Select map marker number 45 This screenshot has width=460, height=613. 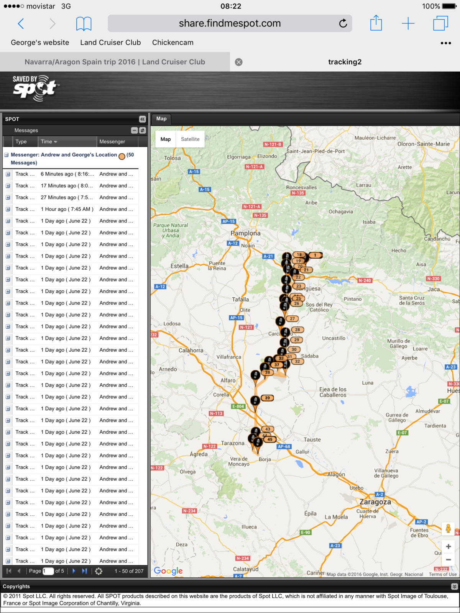click(x=270, y=439)
